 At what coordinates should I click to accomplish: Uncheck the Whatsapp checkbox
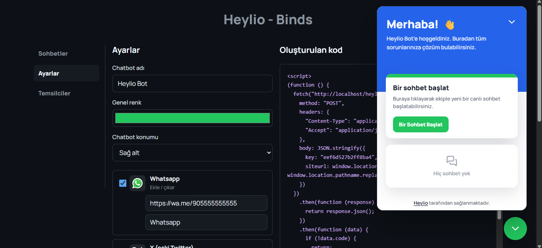[123, 183]
